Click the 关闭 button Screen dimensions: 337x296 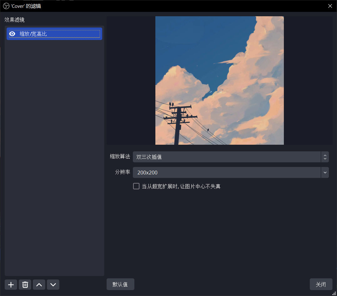321,284
